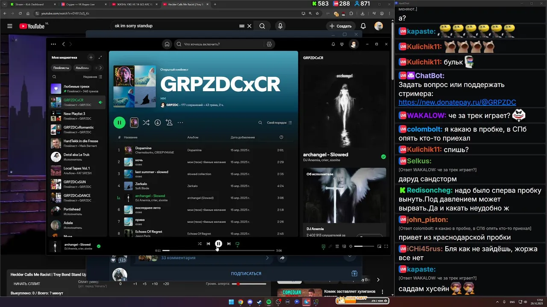Pause playback in bottom player bar
This screenshot has width=547, height=307.
(x=218, y=244)
